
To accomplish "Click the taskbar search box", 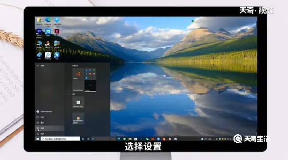I will 60,139.
